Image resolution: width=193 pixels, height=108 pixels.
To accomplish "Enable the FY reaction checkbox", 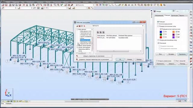I will (164, 34).
